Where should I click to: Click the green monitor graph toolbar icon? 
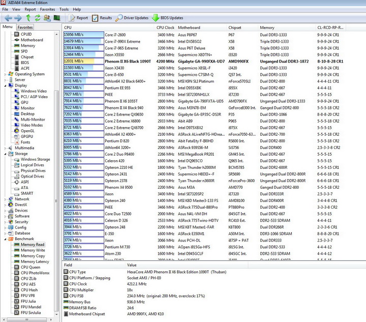coord(57,18)
